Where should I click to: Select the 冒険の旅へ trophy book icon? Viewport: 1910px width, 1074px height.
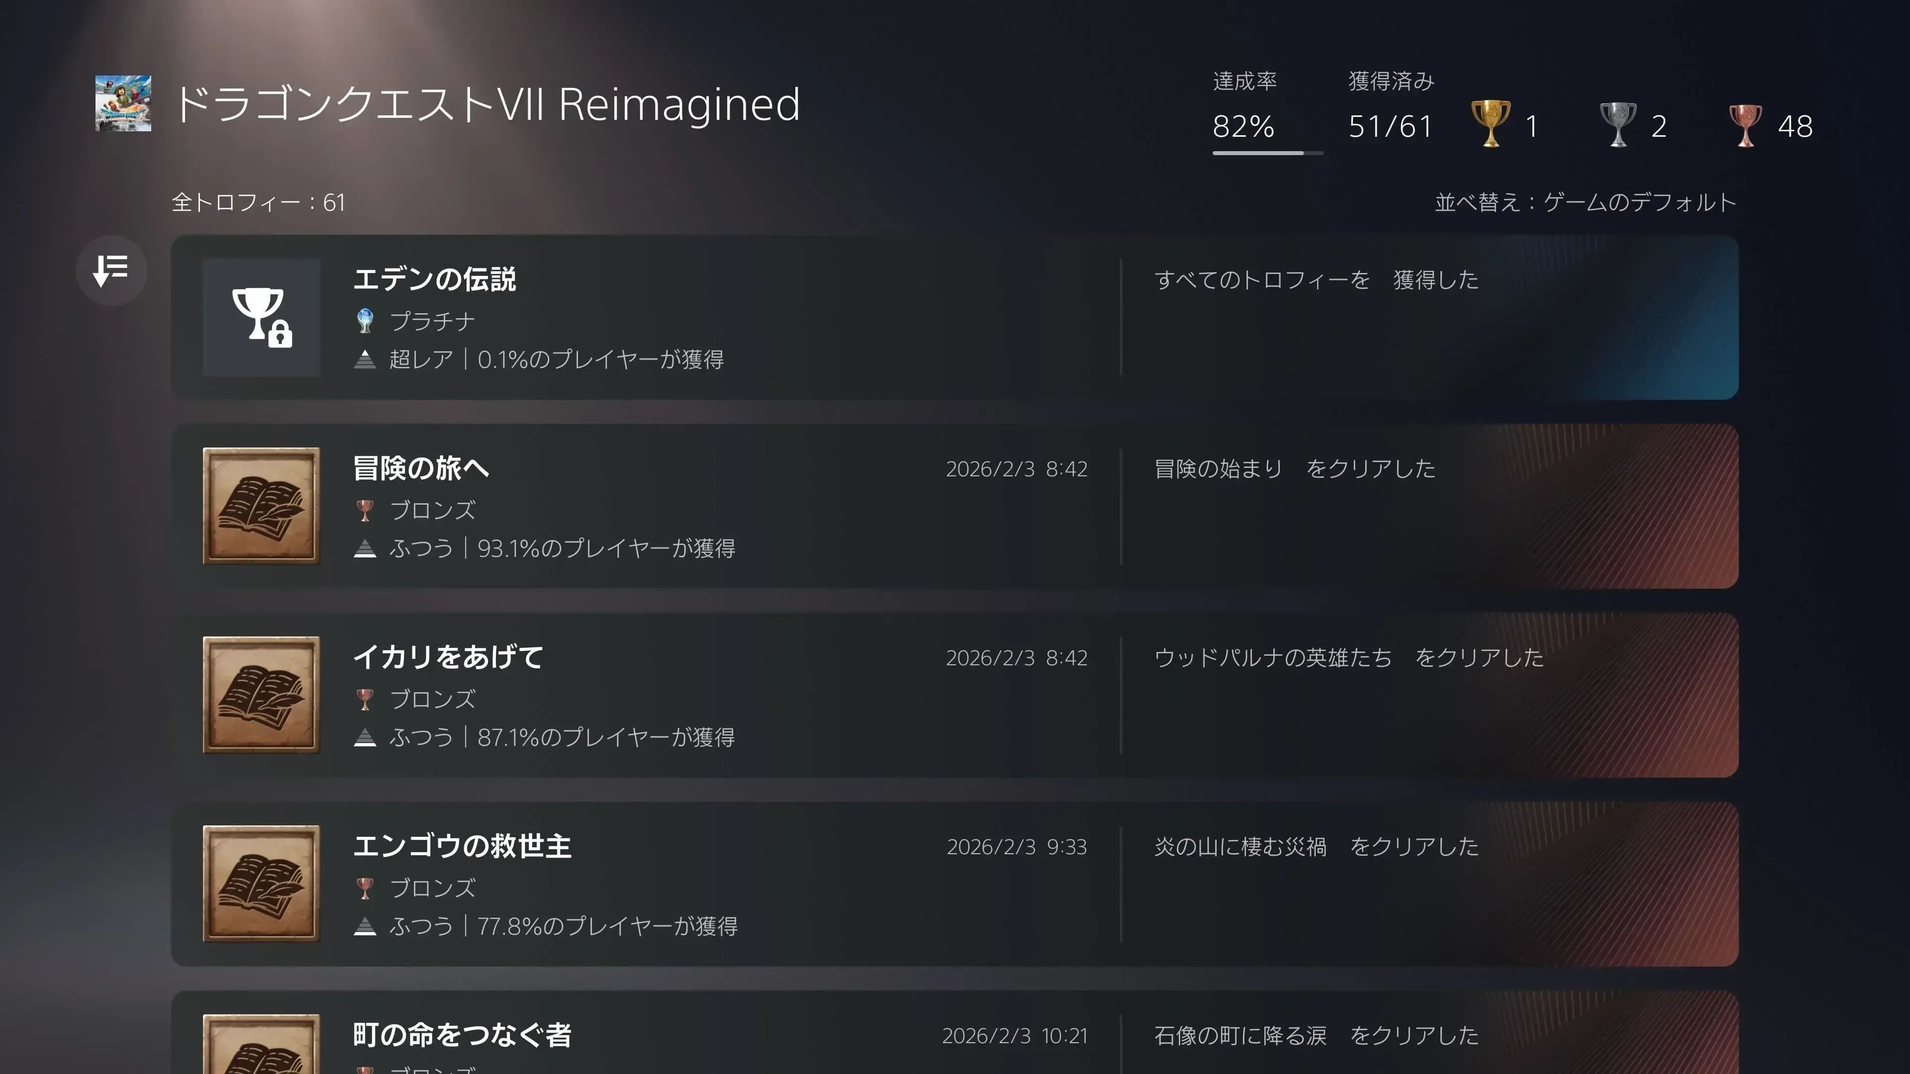pyautogui.click(x=261, y=506)
